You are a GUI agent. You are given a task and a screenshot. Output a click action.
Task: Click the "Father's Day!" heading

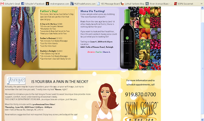49,11
